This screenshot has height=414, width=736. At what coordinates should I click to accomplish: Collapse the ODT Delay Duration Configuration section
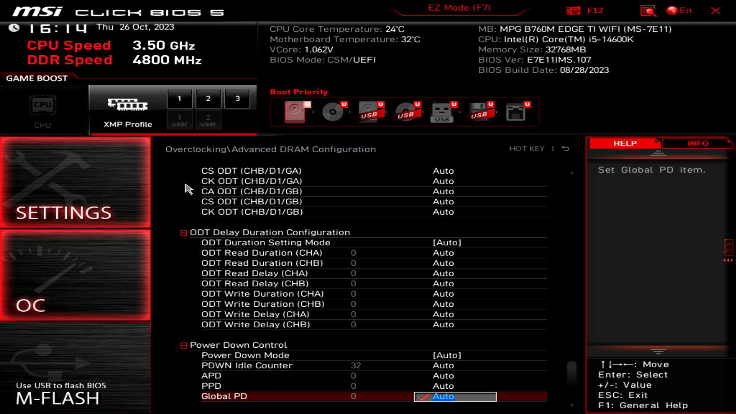coord(184,233)
